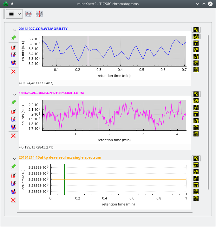Screen dimensions: 216x227
Task: Click the waveform button at top of third plot
Action: click(196, 158)
